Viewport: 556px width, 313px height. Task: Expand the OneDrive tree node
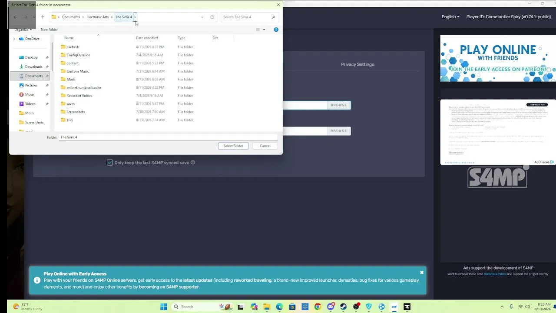(14, 39)
